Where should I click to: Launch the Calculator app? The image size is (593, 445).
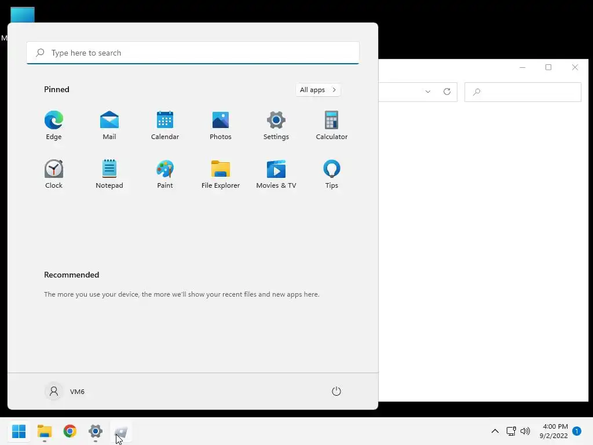332,126
